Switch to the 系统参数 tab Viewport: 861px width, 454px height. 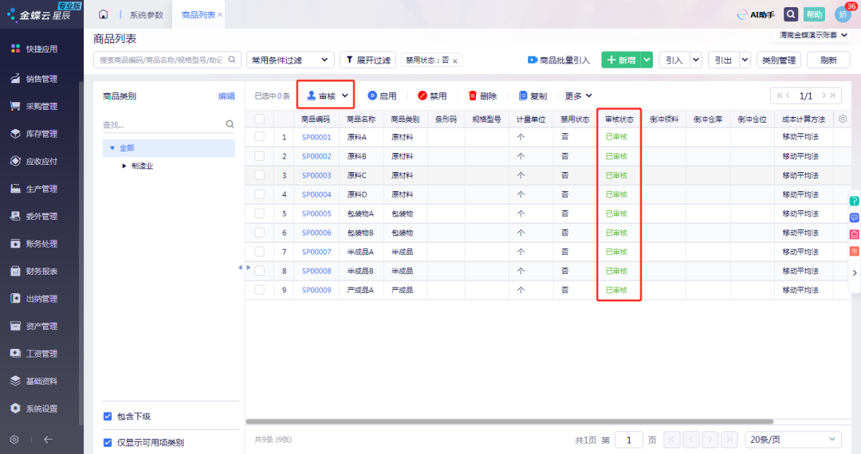(x=146, y=15)
